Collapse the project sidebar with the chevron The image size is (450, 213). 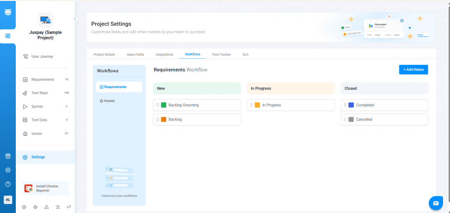[75, 19]
